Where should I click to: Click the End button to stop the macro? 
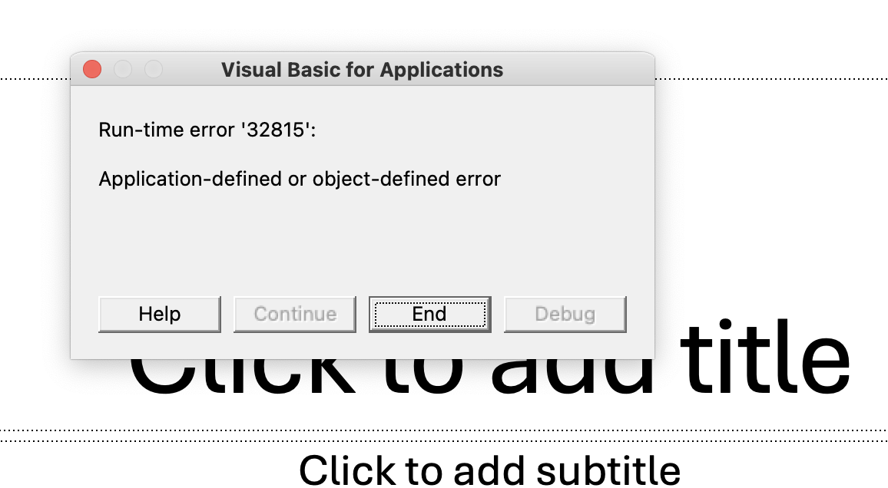click(429, 313)
